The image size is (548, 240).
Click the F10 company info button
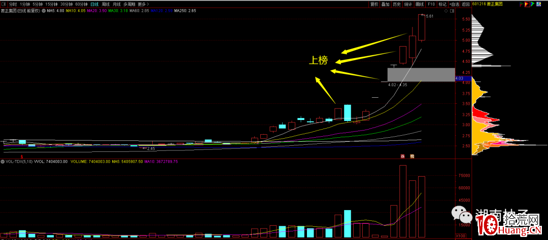tap(431, 4)
